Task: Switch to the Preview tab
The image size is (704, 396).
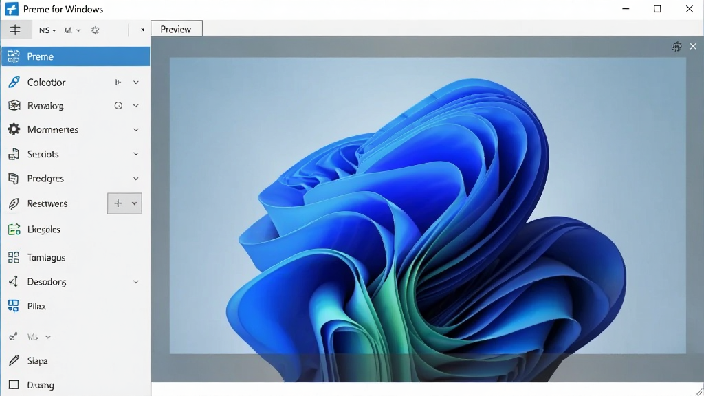Action: point(176,29)
